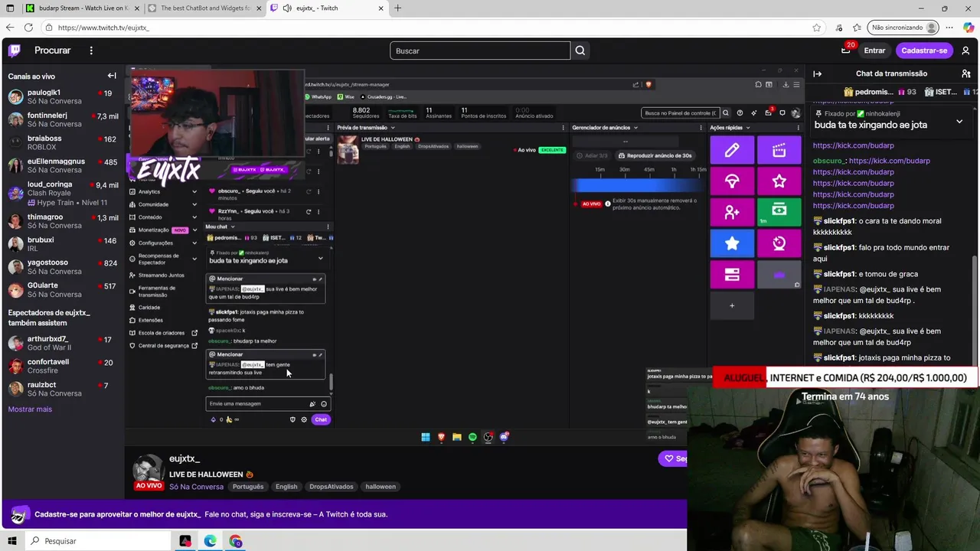980x551 pixels.
Task: Click the Entrar login button
Action: tap(874, 51)
